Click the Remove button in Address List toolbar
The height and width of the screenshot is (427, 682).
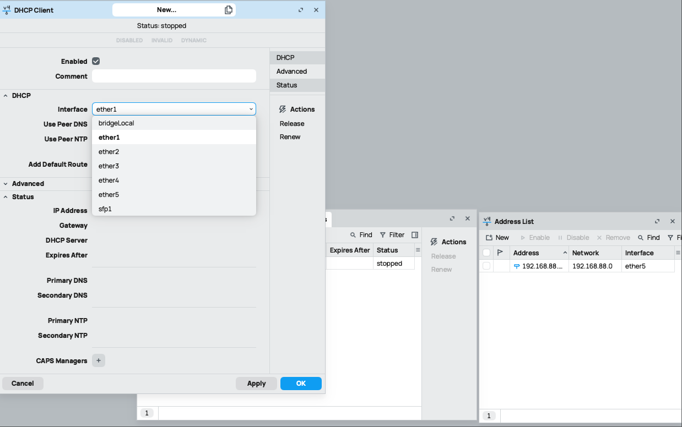(x=613, y=238)
